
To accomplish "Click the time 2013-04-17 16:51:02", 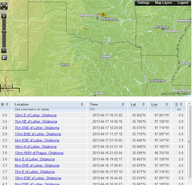I will click(107, 115).
